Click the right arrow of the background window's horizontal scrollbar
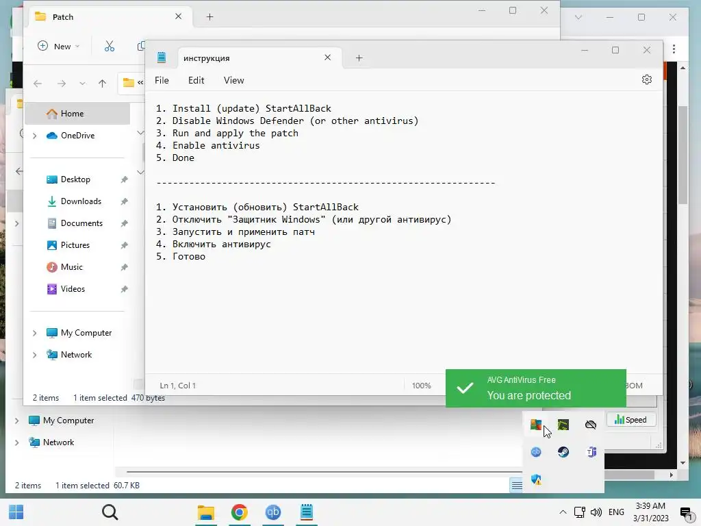The height and width of the screenshot is (526, 701). click(x=671, y=475)
